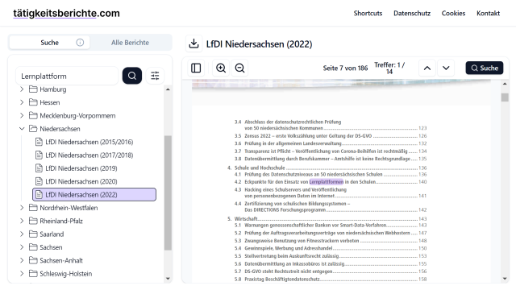Click the Saarland folder label
Image resolution: width=516 pixels, height=290 pixels.
click(52, 234)
